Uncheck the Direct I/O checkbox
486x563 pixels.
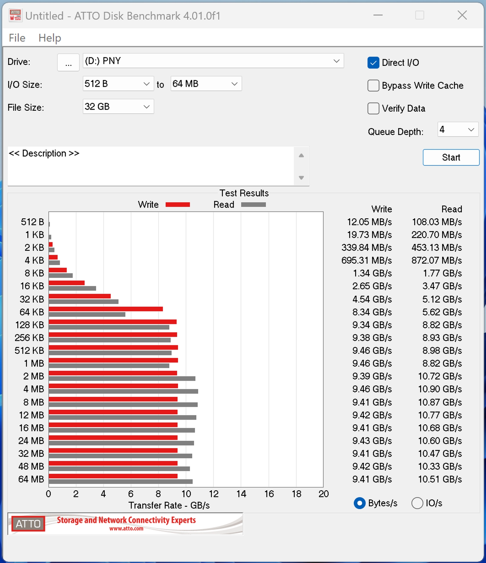[373, 63]
